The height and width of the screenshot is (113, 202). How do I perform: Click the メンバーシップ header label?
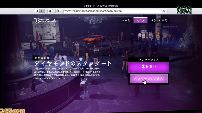[149, 60]
